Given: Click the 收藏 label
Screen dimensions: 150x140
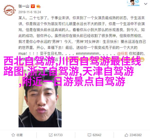Looking at the screenshot, I should (19, 135).
